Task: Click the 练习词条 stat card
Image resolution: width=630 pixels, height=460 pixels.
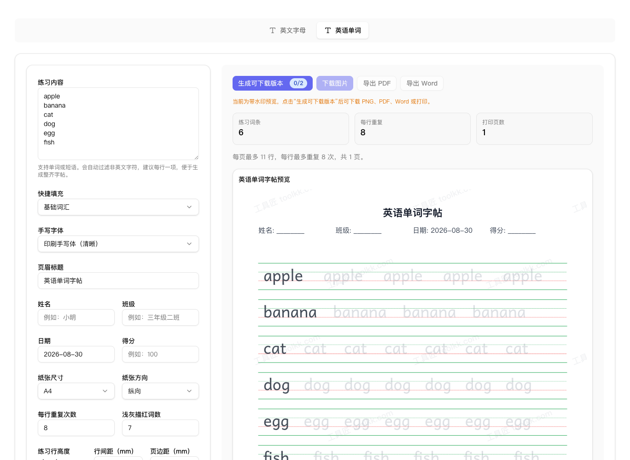Action: point(291,129)
